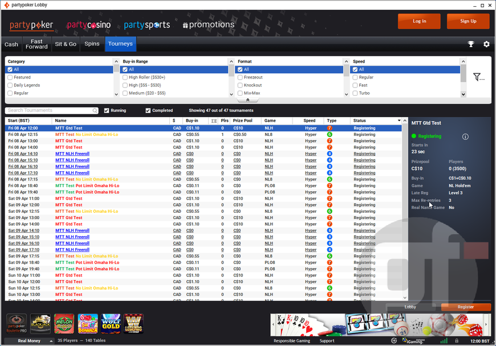Open the Sit & Go tab
The image size is (496, 346).
click(66, 44)
